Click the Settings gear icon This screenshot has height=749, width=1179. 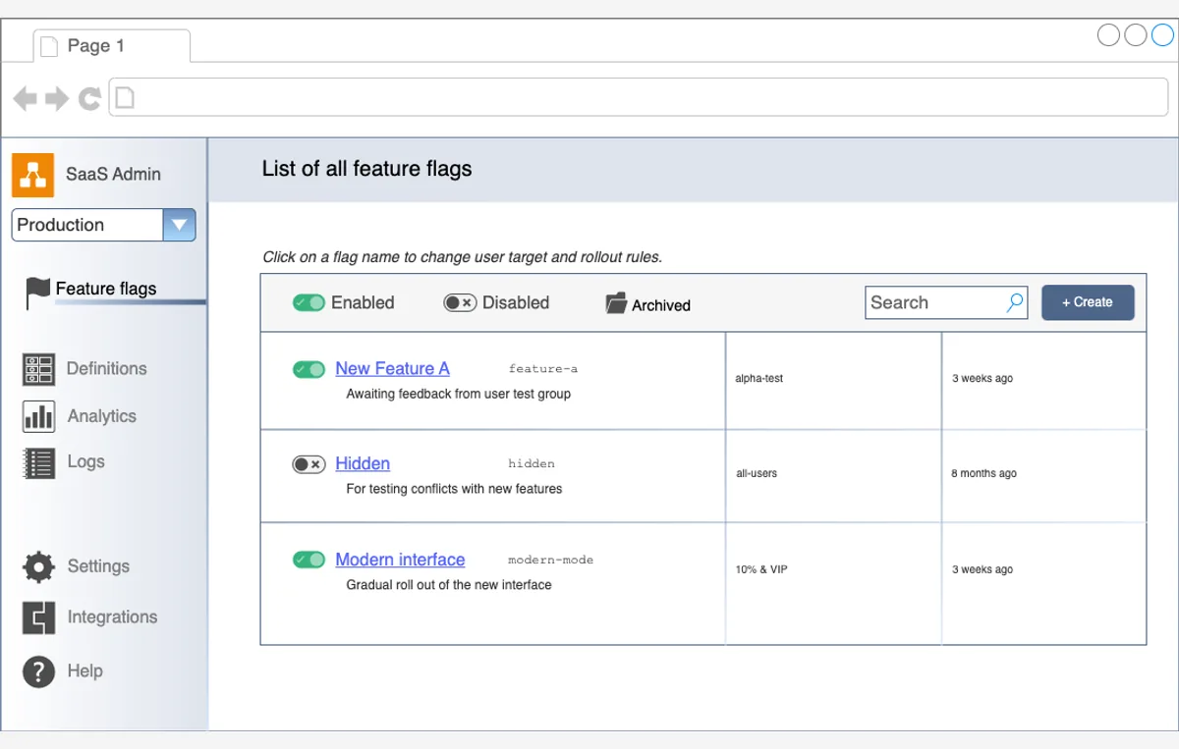click(x=38, y=566)
